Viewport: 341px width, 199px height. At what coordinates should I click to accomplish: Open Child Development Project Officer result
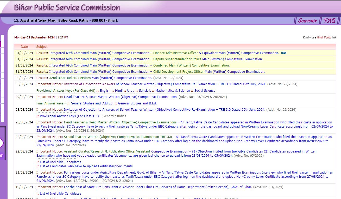coord(157,72)
